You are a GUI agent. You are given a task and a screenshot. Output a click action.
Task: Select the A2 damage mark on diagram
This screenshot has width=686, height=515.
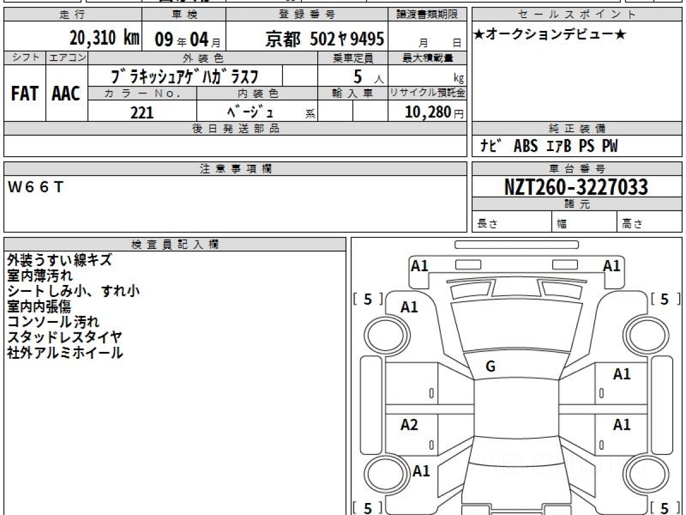coord(409,425)
